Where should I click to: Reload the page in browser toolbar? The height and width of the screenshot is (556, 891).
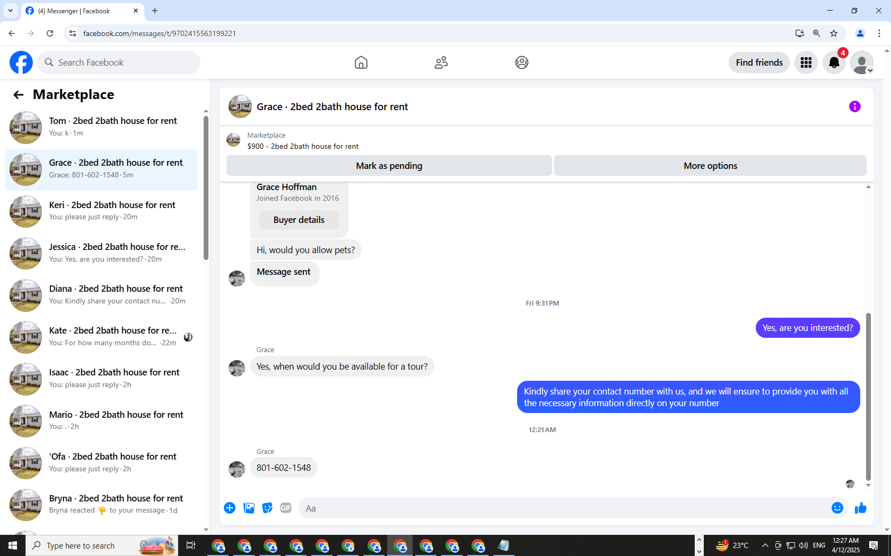pyautogui.click(x=50, y=33)
